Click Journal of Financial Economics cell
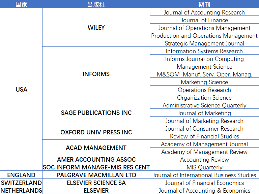 point(204,183)
